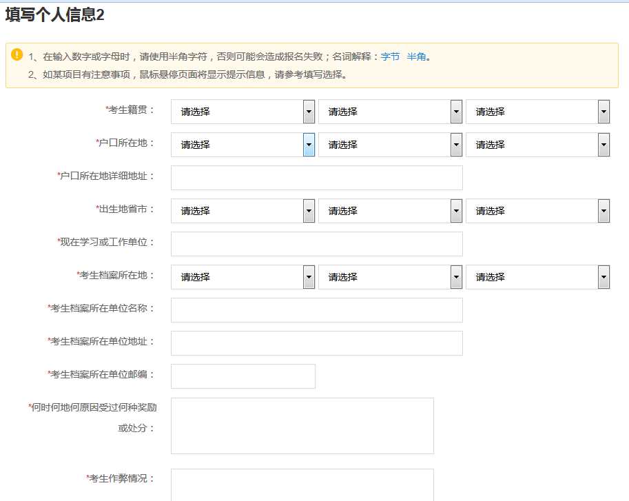This screenshot has width=629, height=501.
Task: Select the second 户口所在地 dropdown
Action: pyautogui.click(x=390, y=145)
